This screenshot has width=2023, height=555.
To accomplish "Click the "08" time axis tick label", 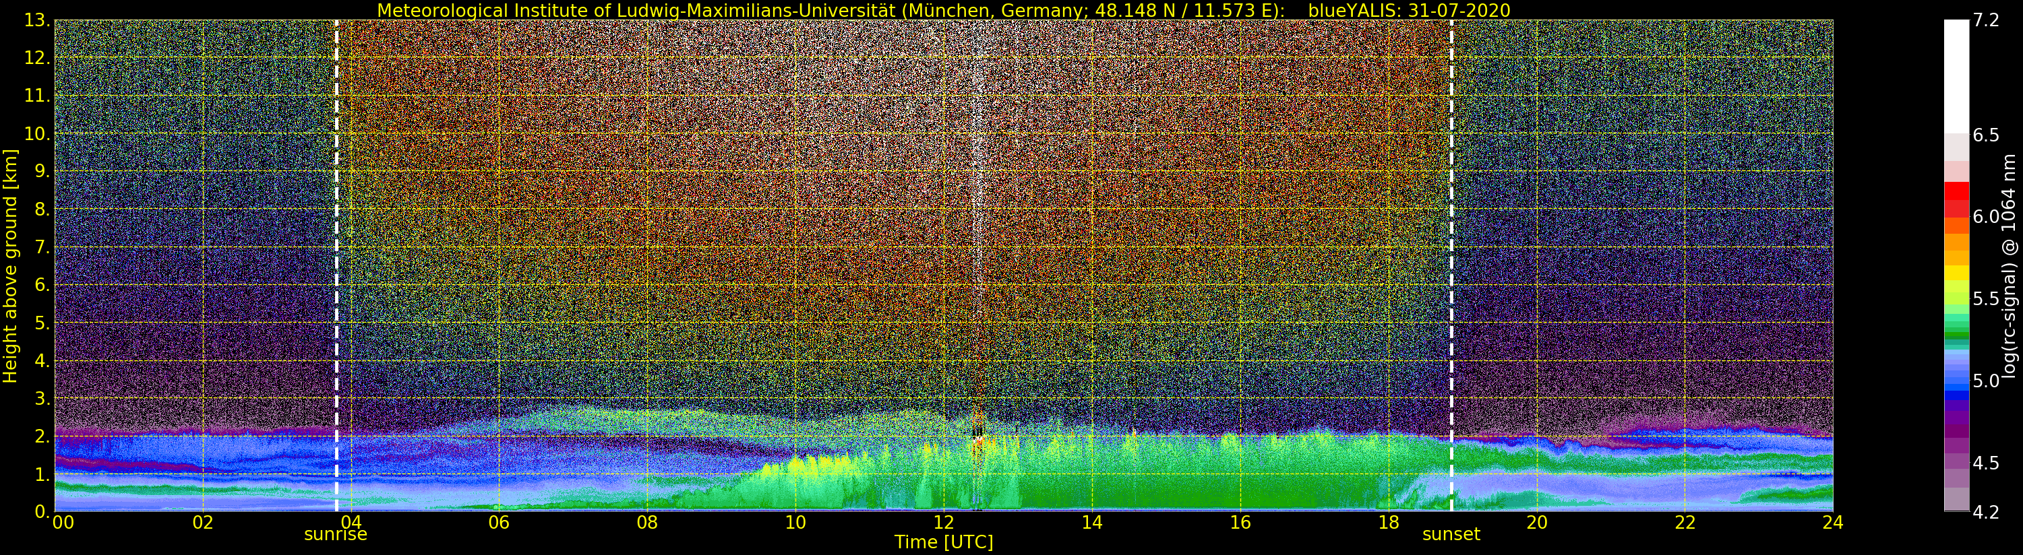I will [647, 522].
